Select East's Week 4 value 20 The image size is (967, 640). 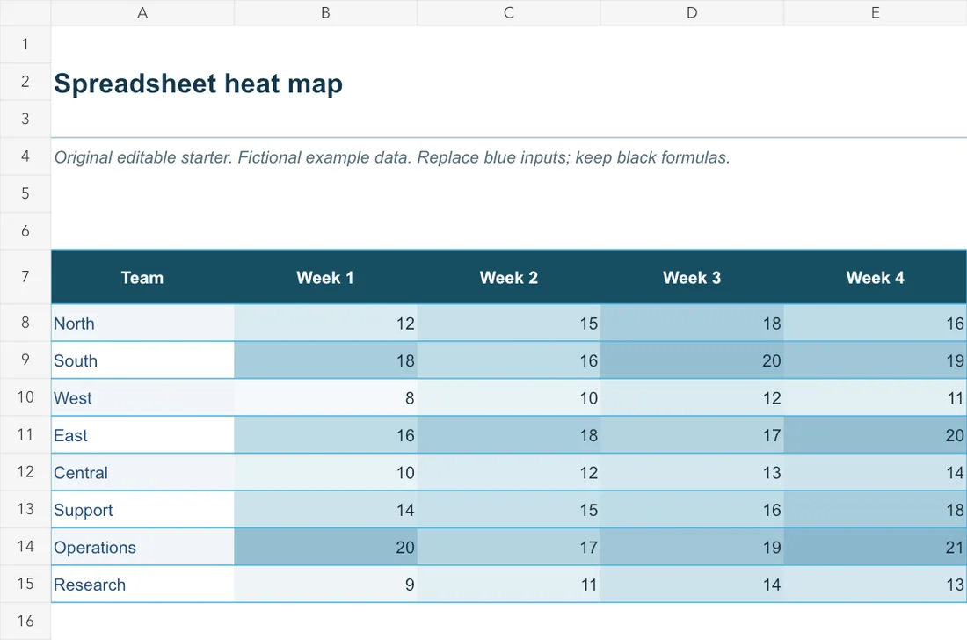[875, 435]
